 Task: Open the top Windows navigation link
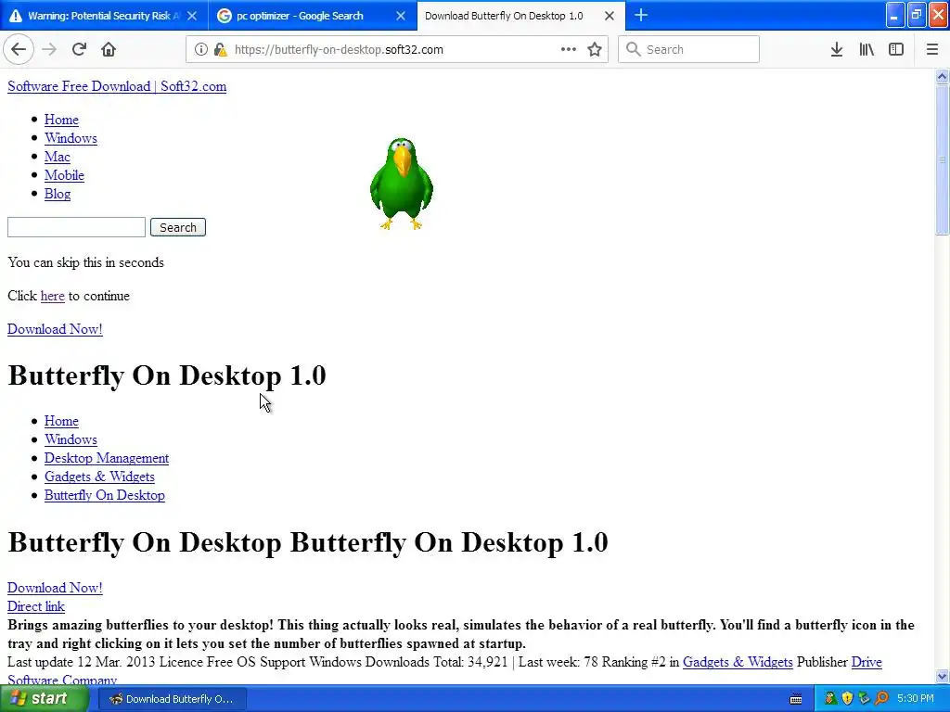coord(71,138)
